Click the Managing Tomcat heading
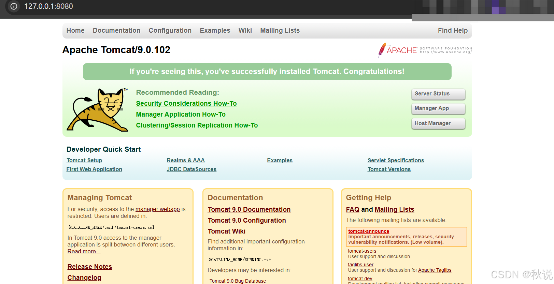 100,198
